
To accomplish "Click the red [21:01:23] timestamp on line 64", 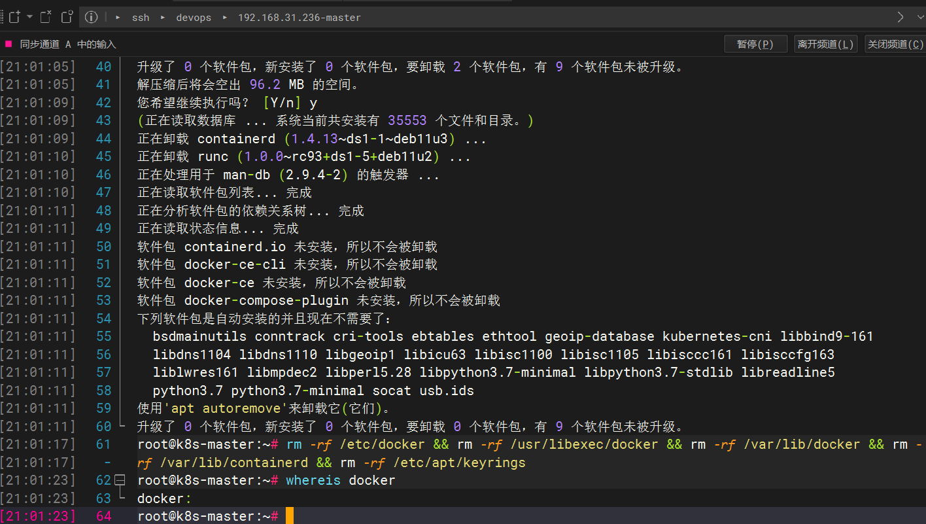I will (39, 516).
